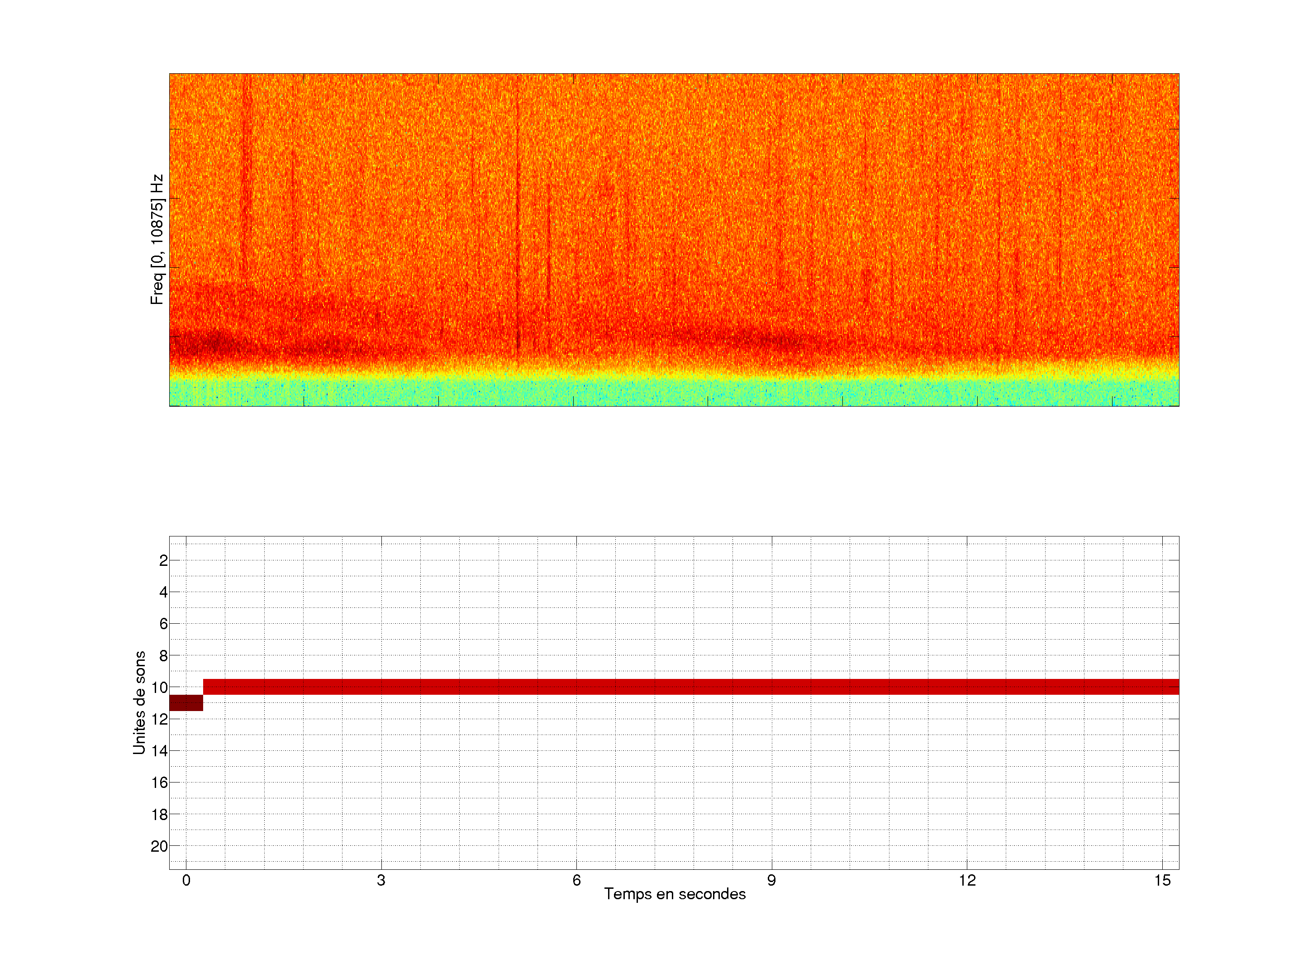The image size is (1303, 977).
Task: Click the long red bar at unit 10
Action: 689,687
